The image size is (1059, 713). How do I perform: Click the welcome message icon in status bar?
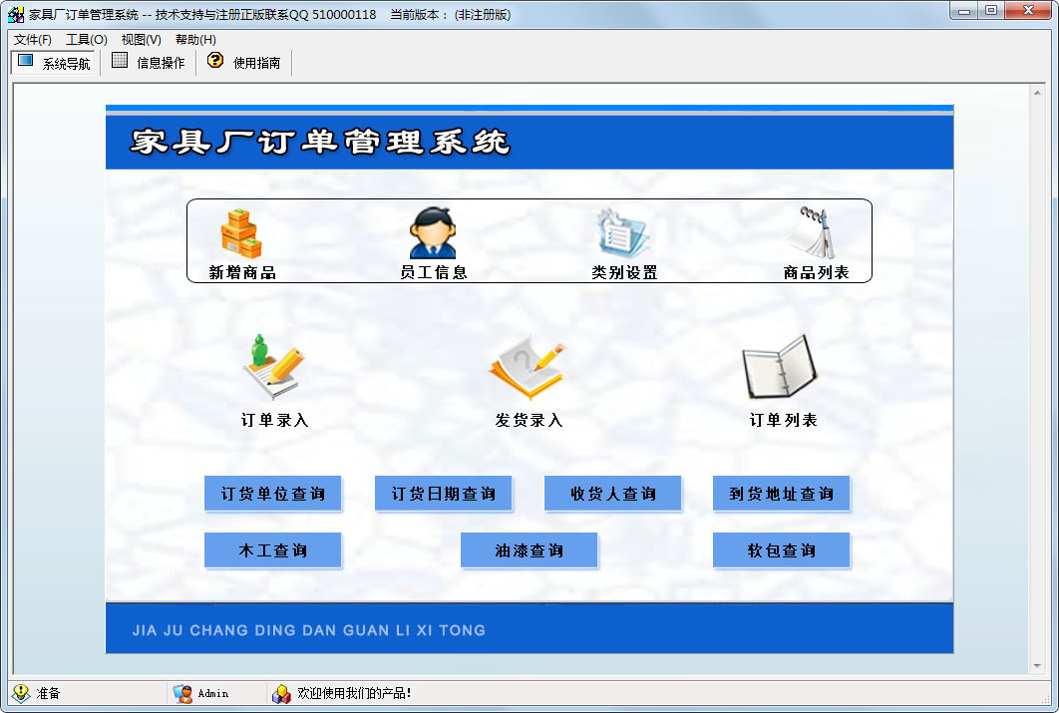(x=281, y=693)
